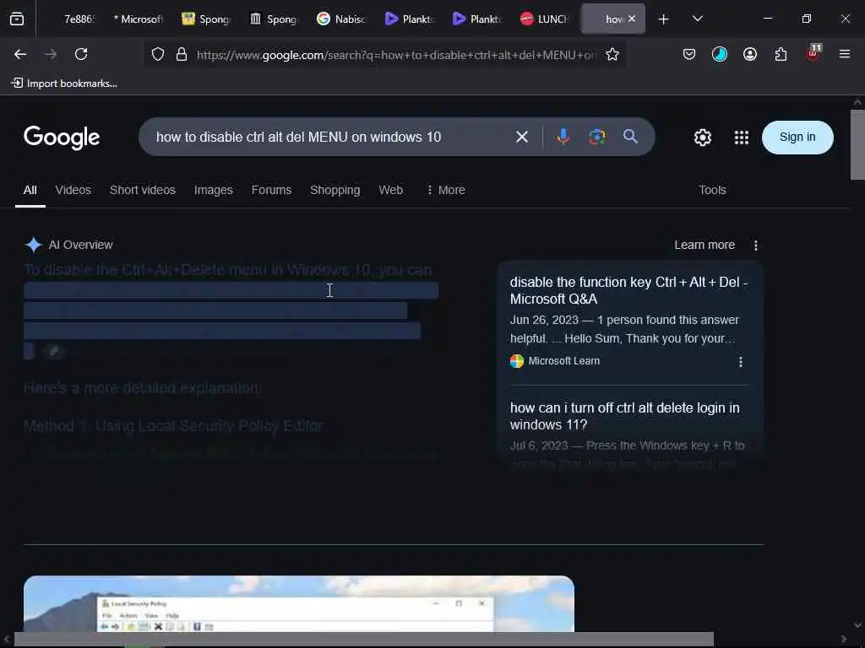The width and height of the screenshot is (865, 648).
Task: Switch to the Forums filter
Action: [x=271, y=190]
